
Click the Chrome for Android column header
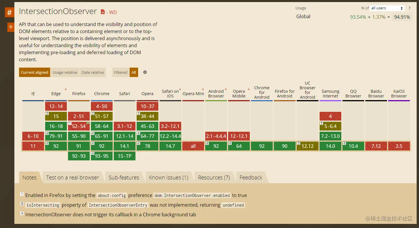click(x=262, y=92)
